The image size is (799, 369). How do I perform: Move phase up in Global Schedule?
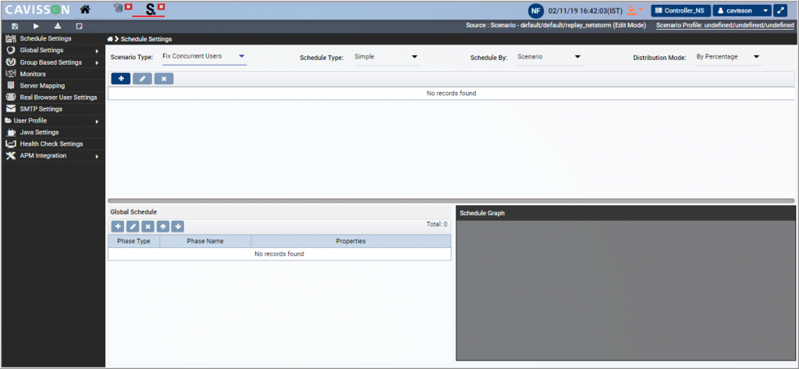[x=162, y=226]
